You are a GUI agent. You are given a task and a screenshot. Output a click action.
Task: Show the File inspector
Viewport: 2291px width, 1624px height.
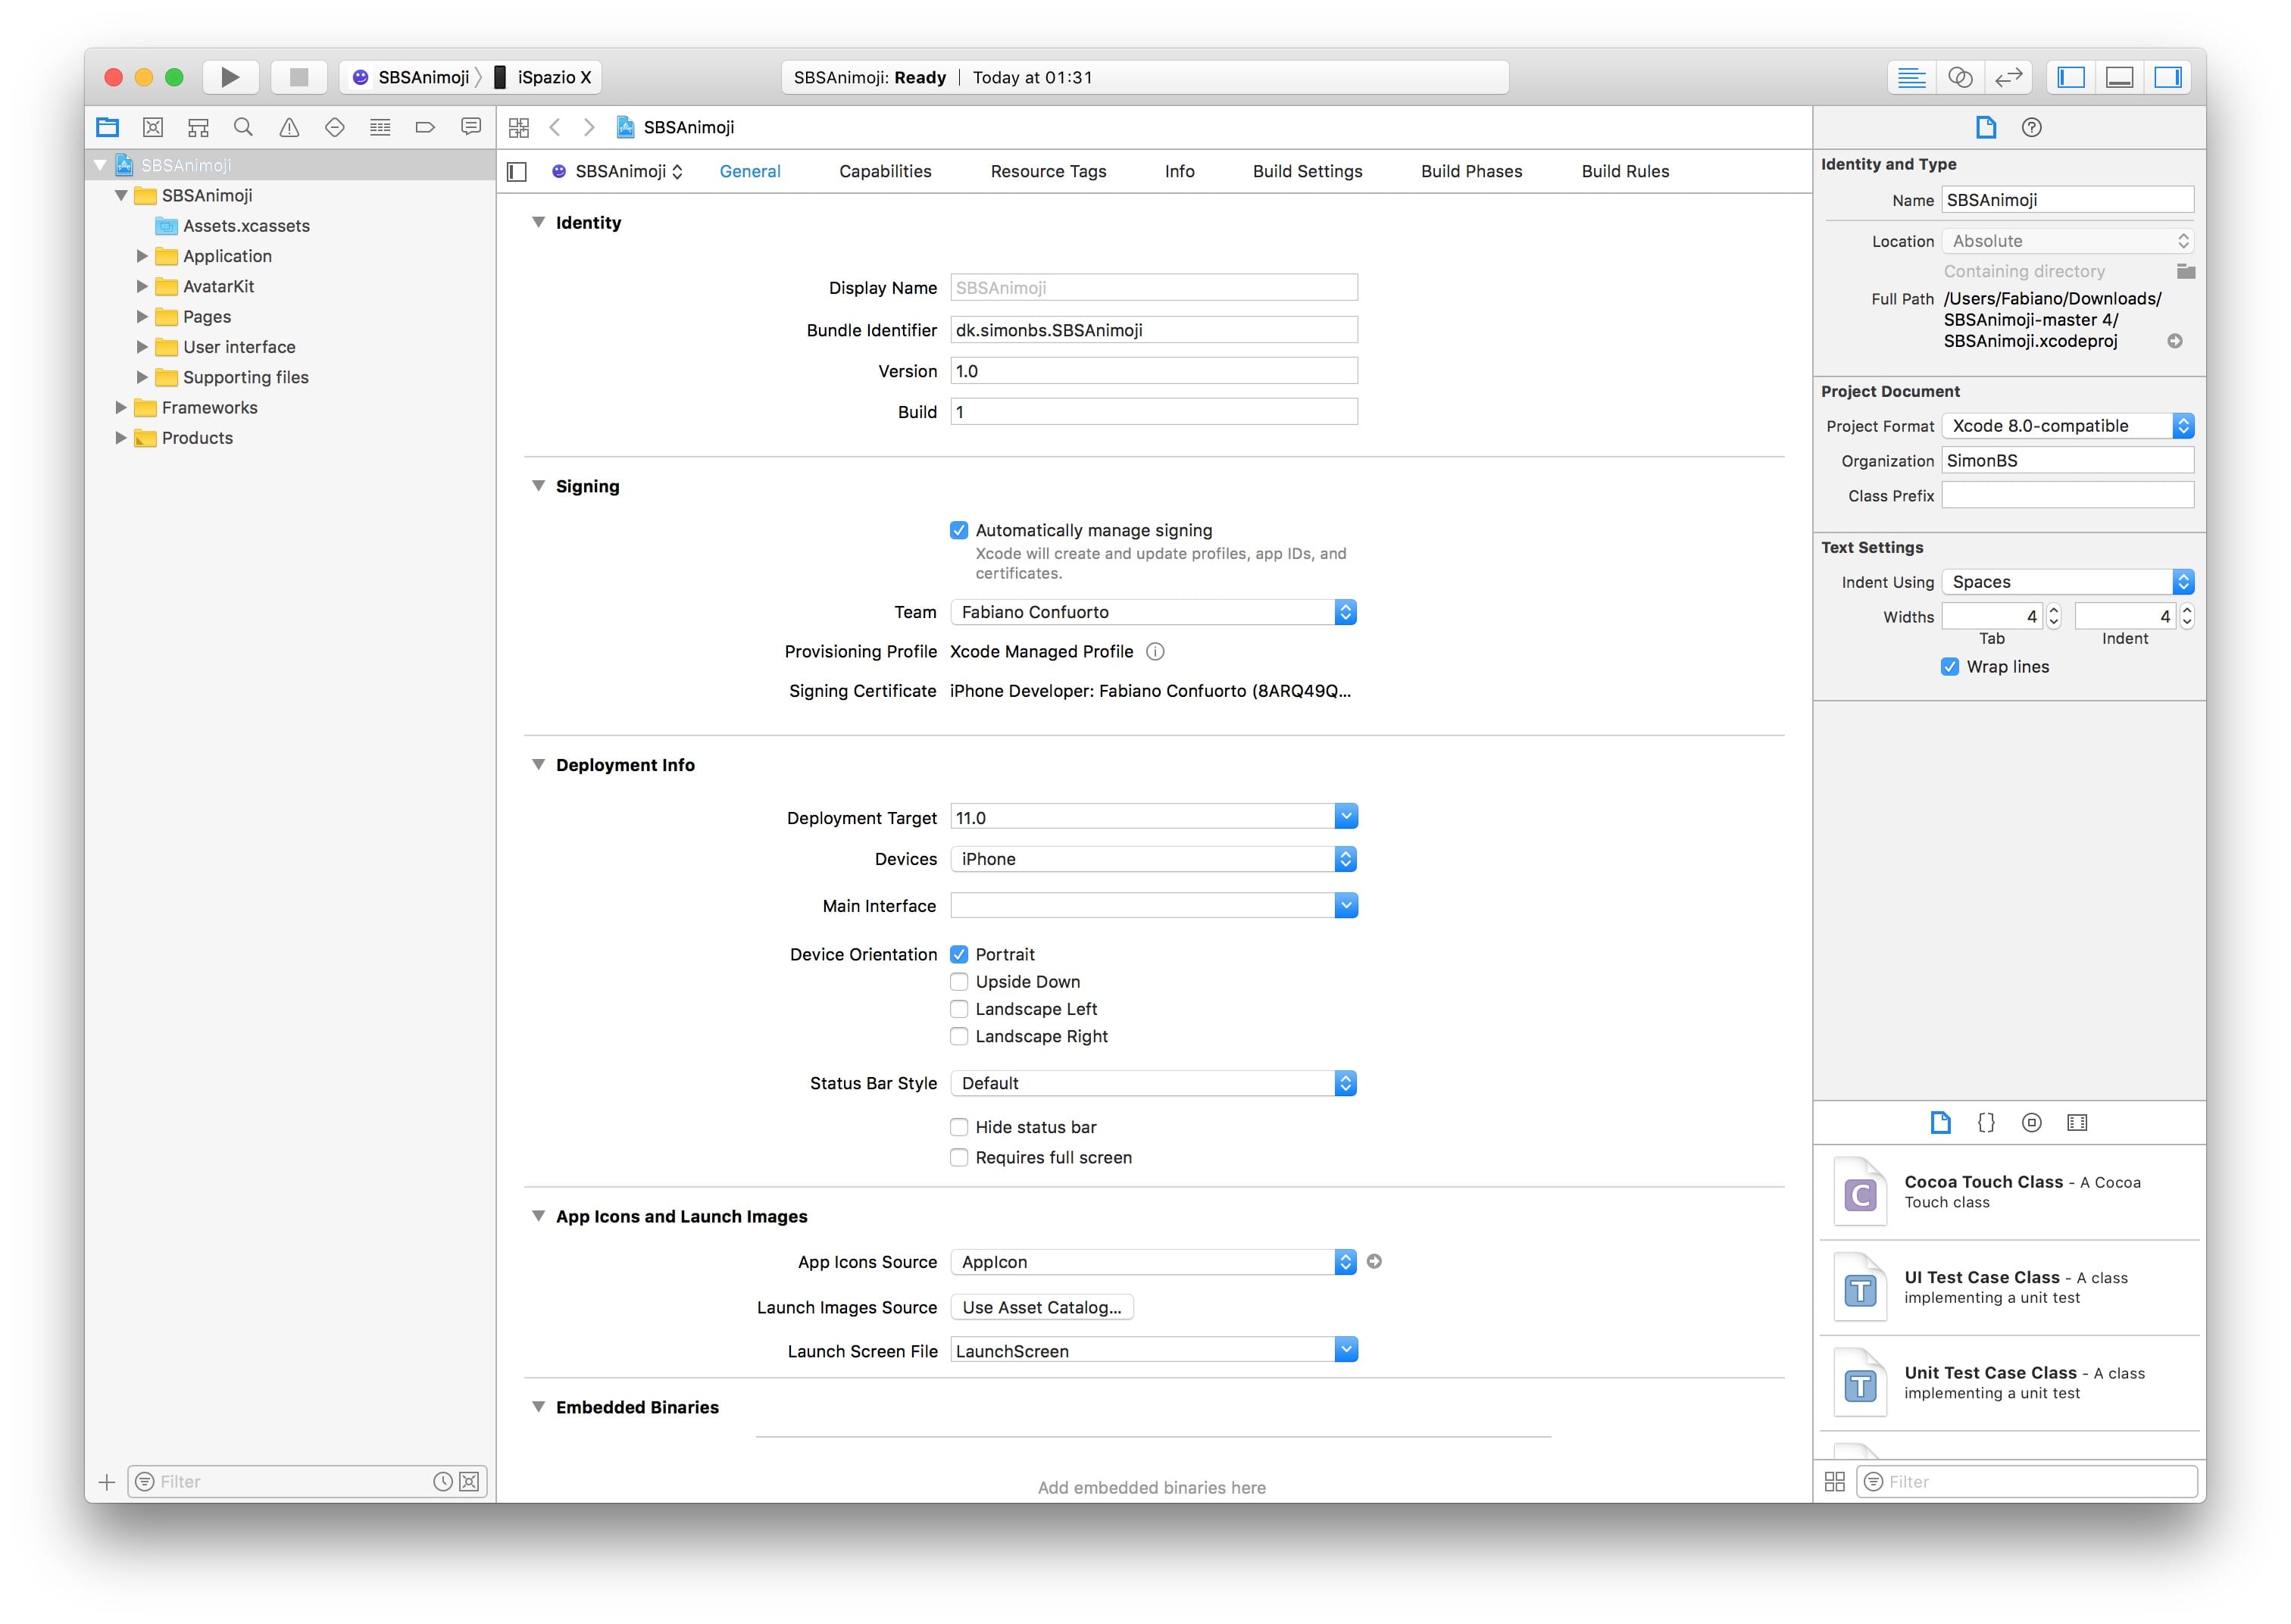[1986, 127]
